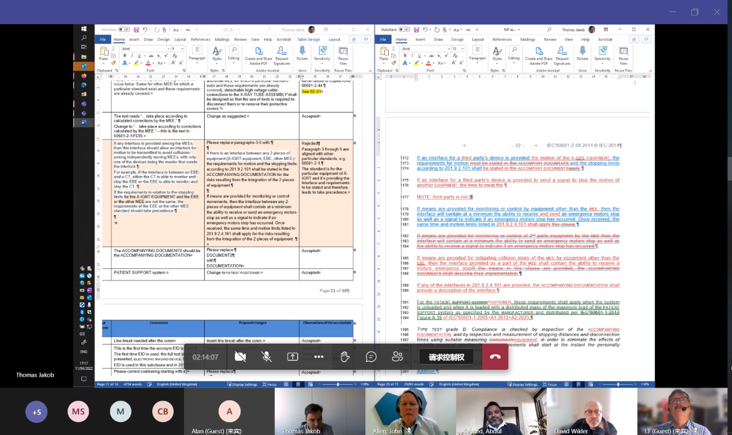Click Create and Share Adobe PDF, left Word
Screen dimensions: 732x435
click(x=258, y=55)
